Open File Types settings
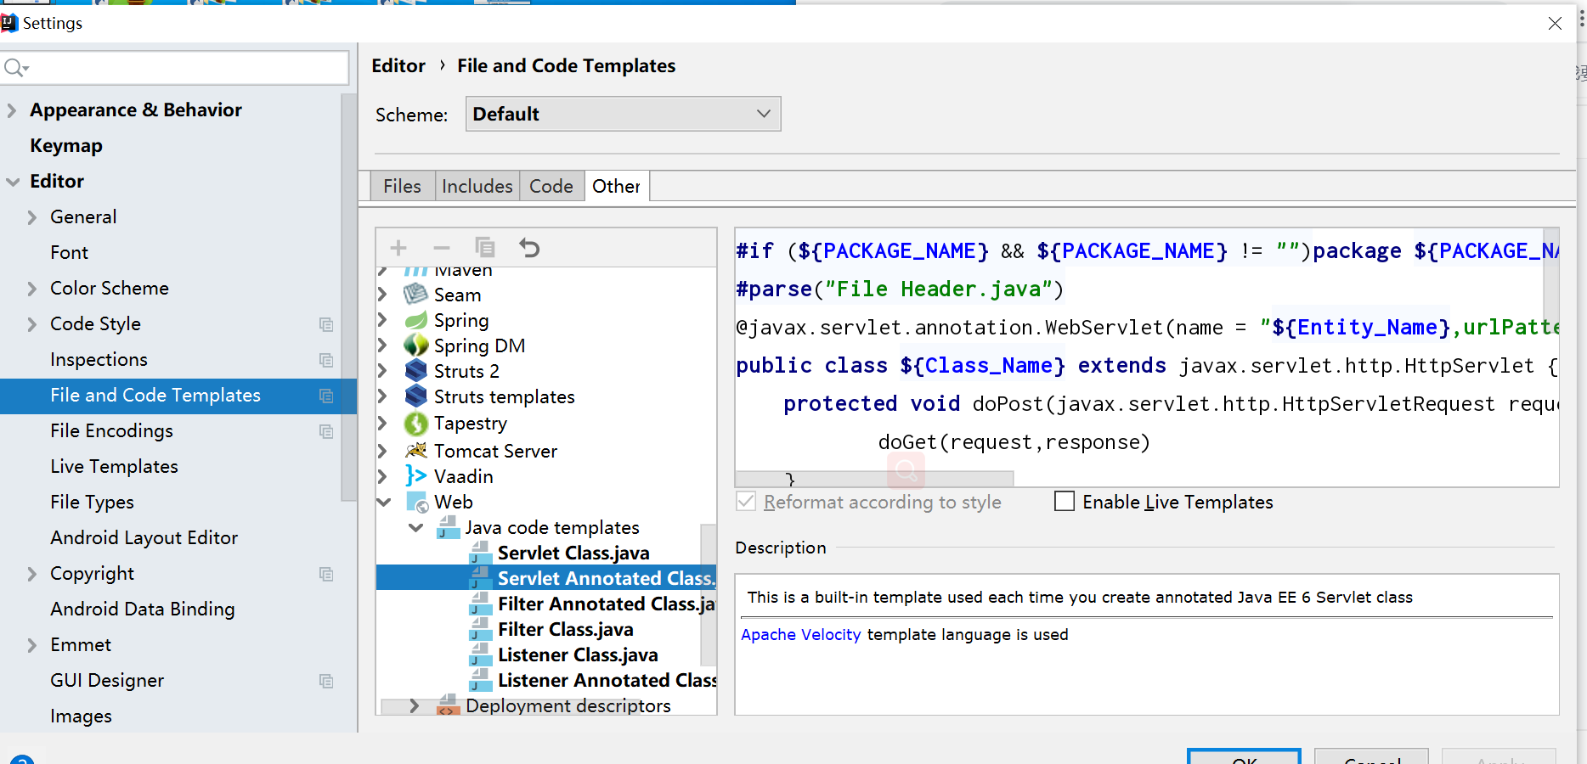 (x=92, y=503)
